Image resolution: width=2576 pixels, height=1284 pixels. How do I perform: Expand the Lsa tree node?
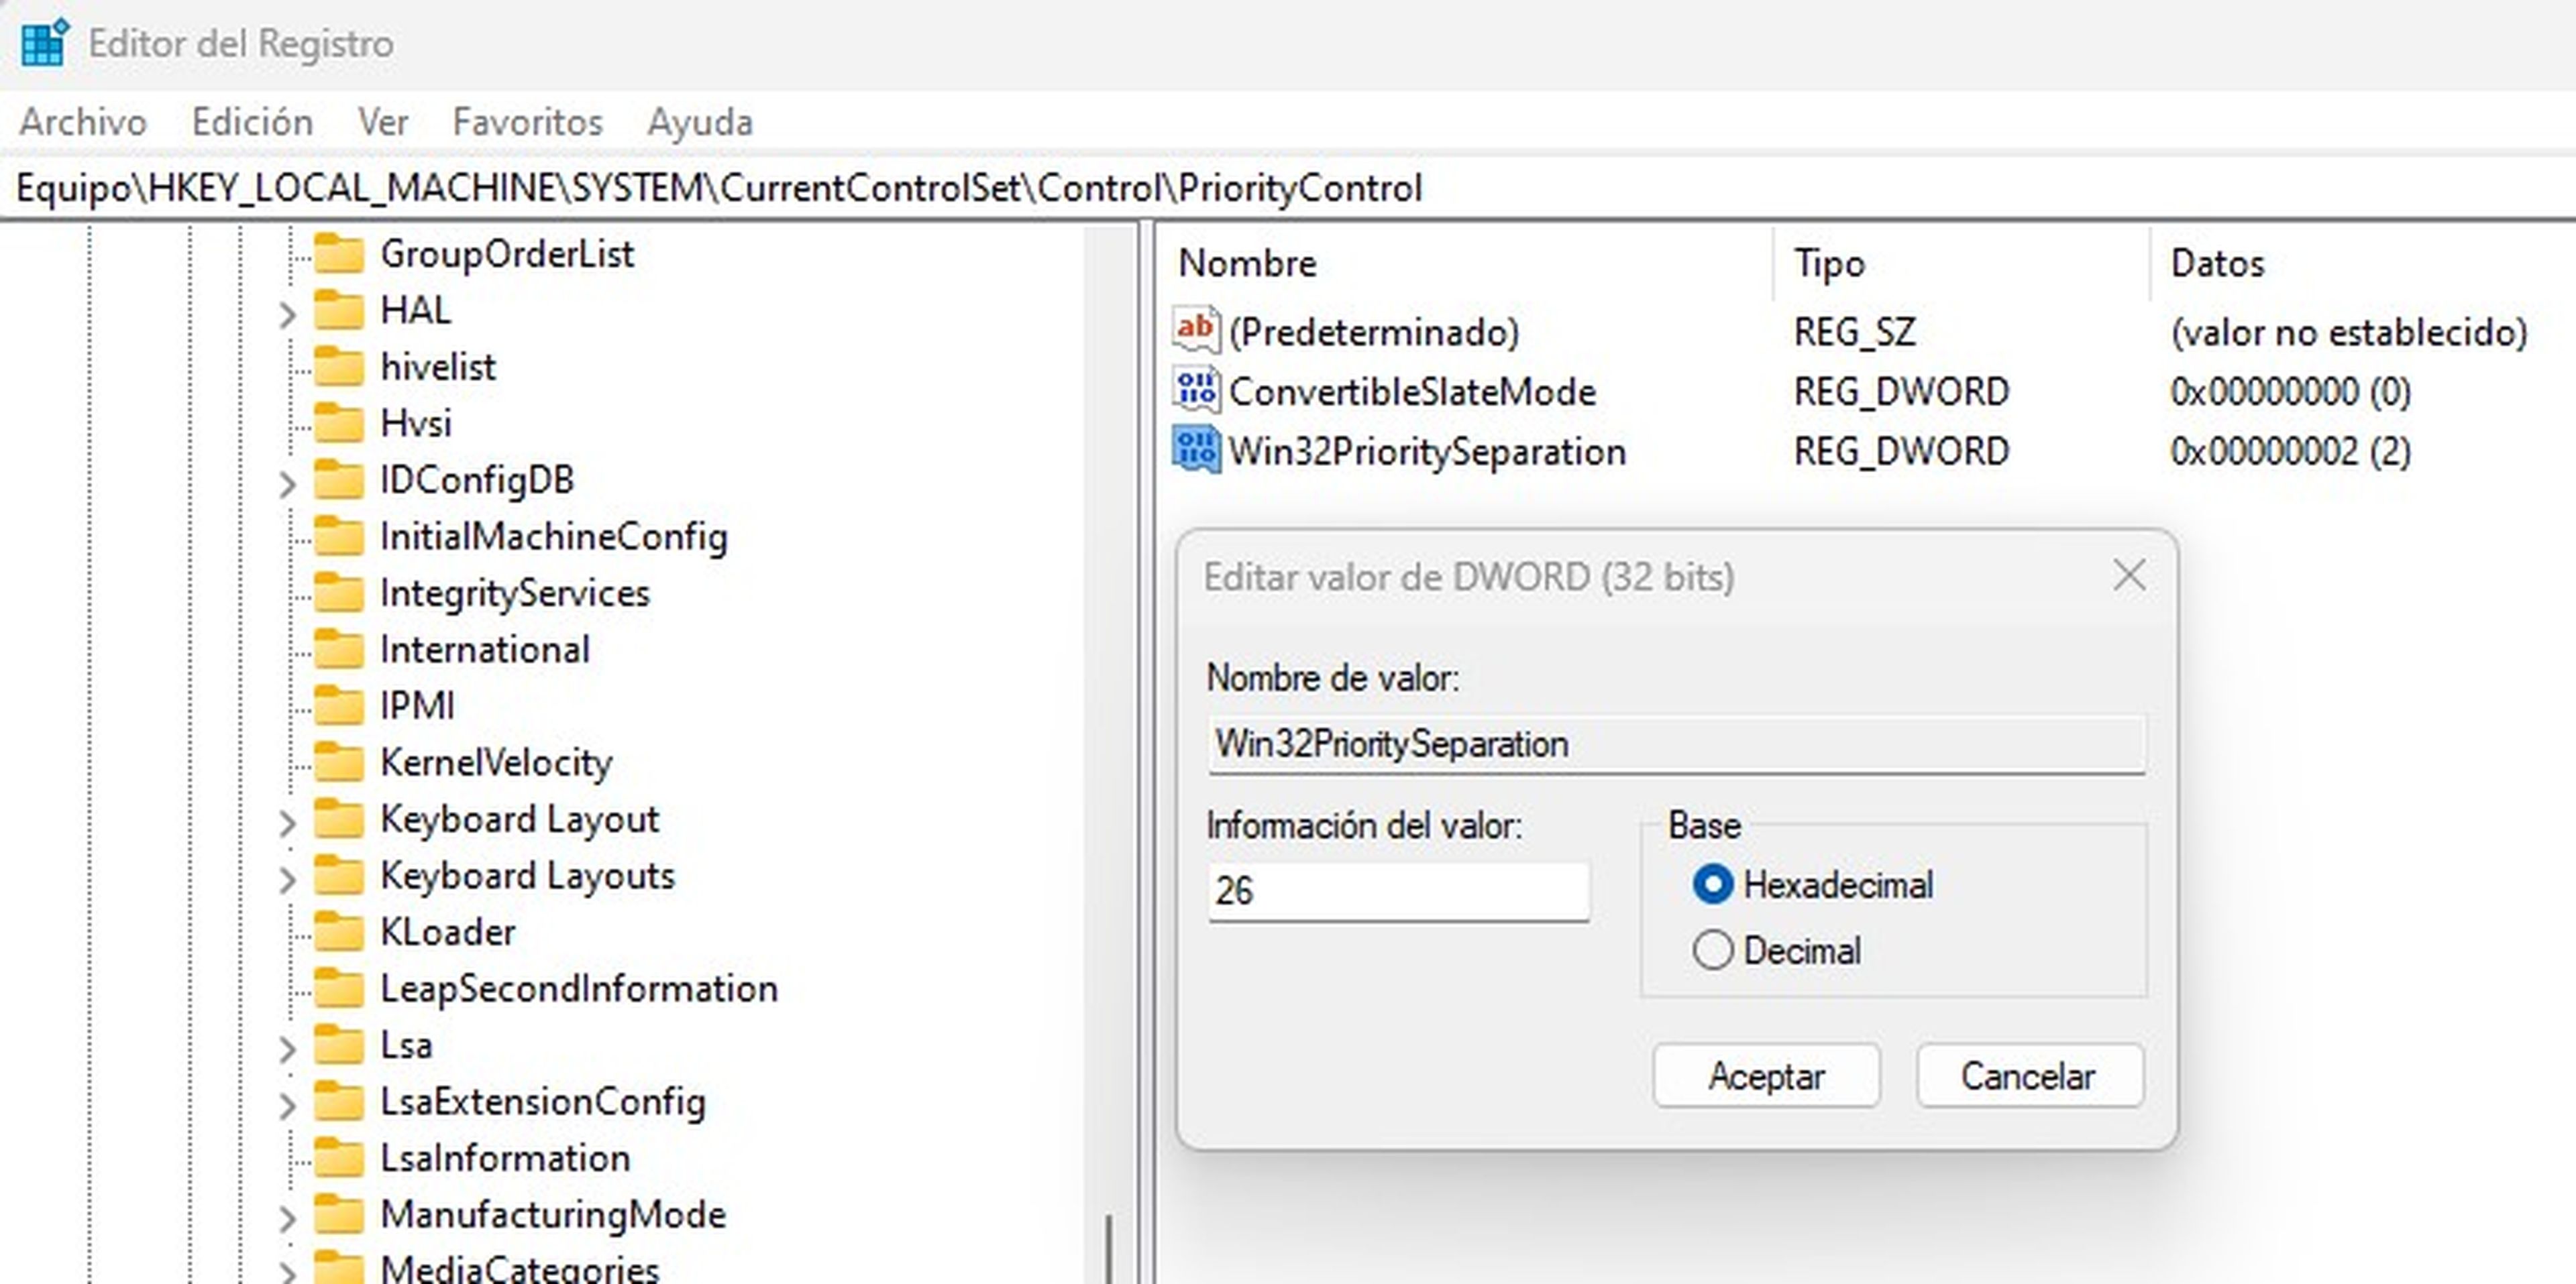[287, 1049]
